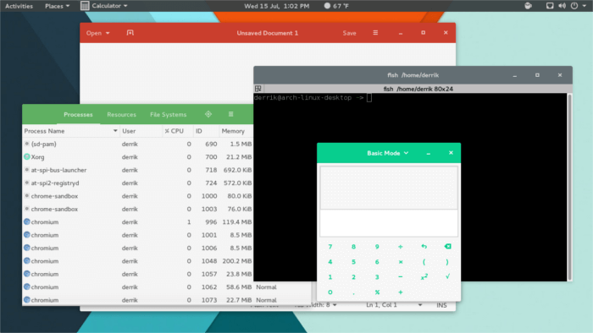Screen dimensions: 593x333
Task: Click the calculator input field
Action: click(389, 223)
